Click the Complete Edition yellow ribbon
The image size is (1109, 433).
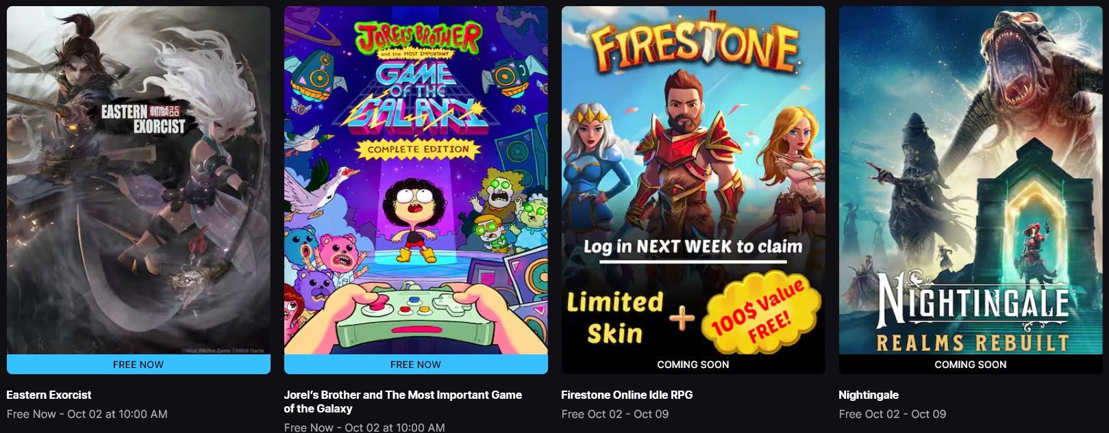click(x=418, y=149)
